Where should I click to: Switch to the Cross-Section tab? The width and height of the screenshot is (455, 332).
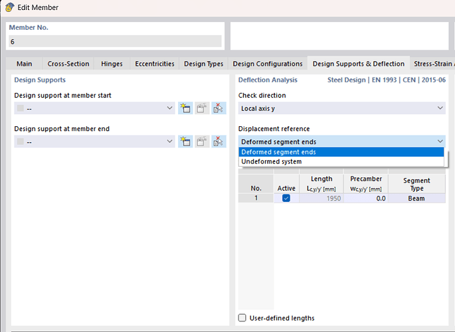tap(68, 64)
